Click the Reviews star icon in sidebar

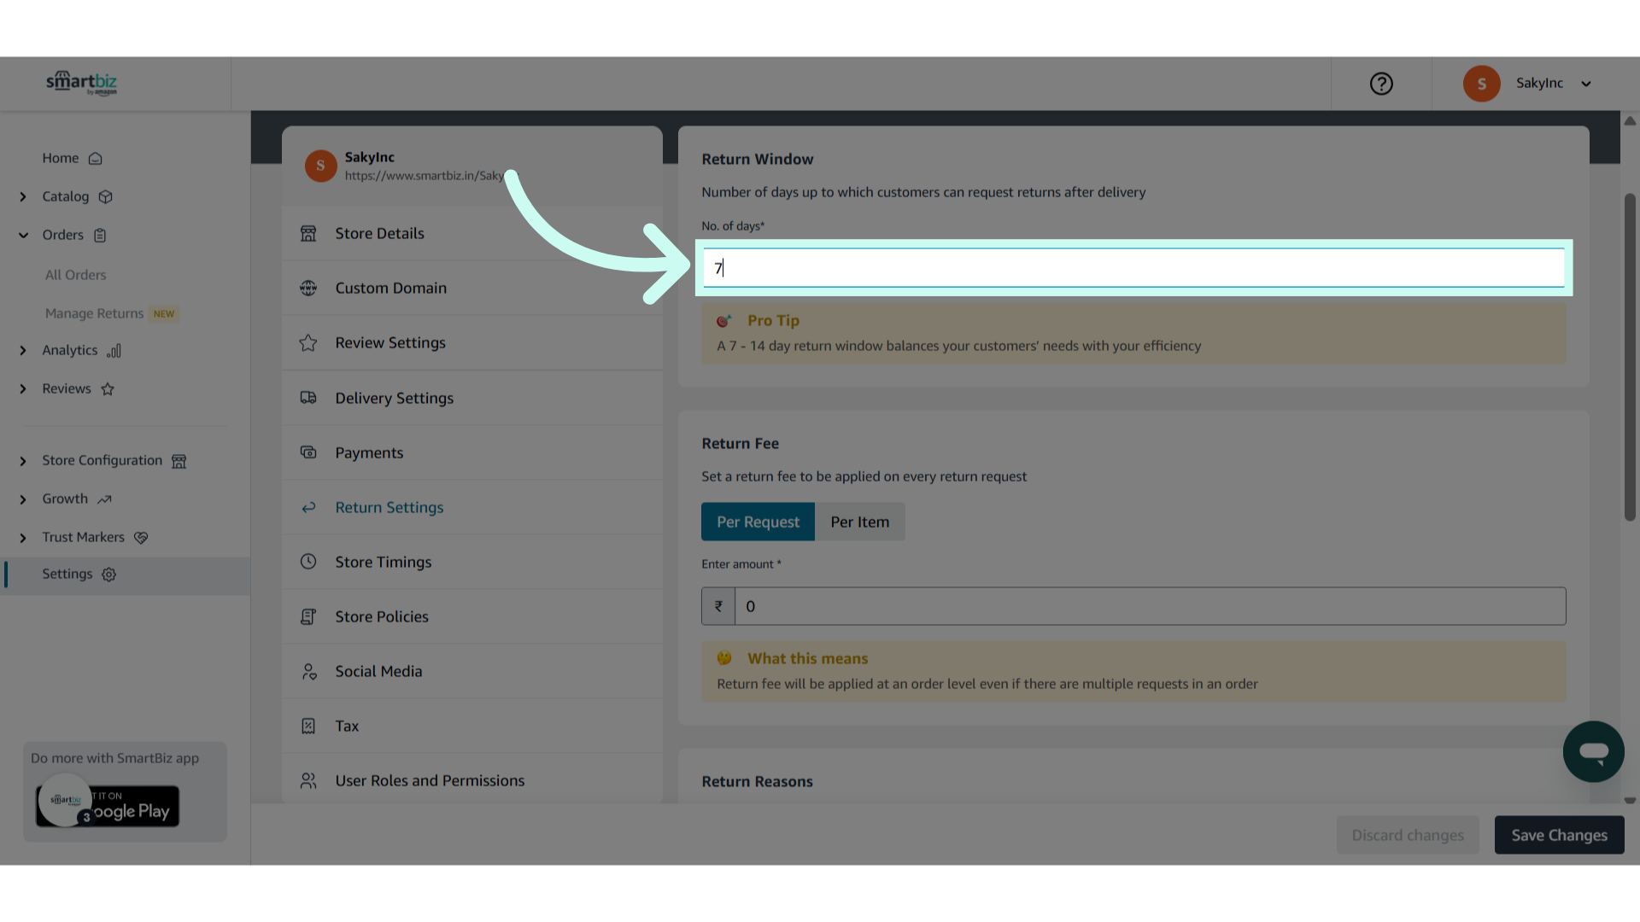pyautogui.click(x=108, y=389)
